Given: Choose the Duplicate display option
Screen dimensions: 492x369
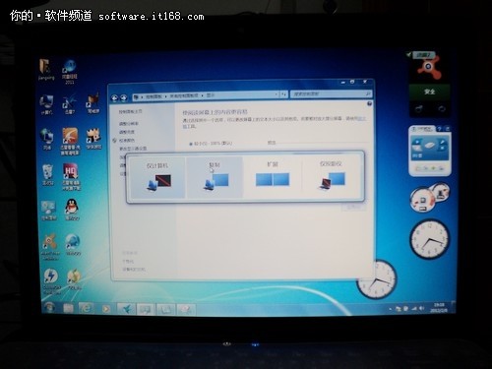Looking at the screenshot, I should pos(215,177).
